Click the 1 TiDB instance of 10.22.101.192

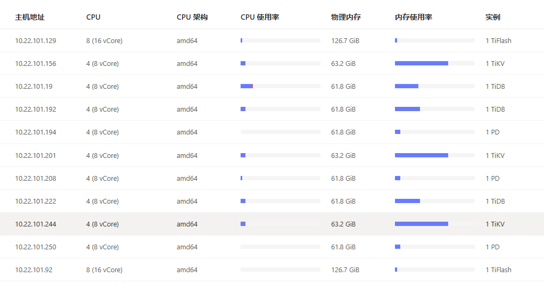point(495,109)
